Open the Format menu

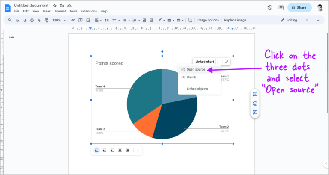tap(60, 11)
